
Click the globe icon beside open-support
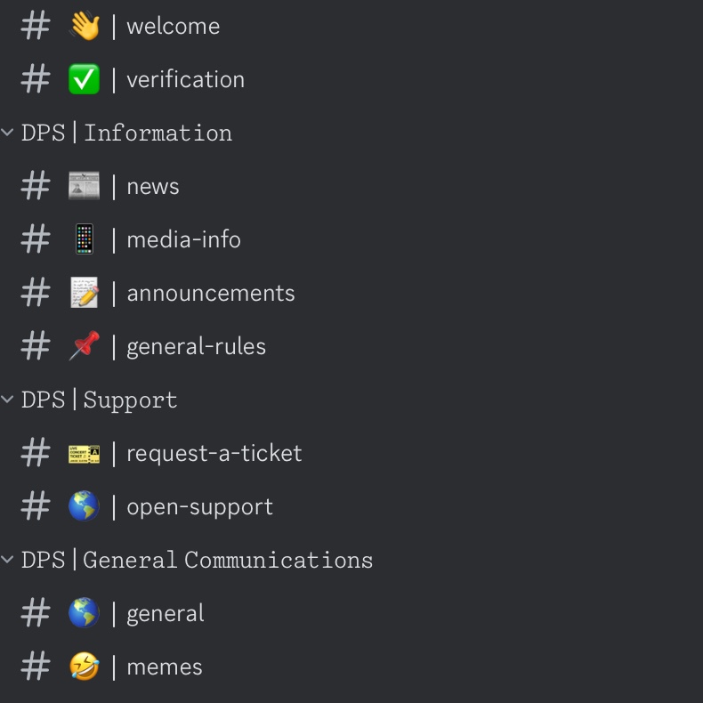(85, 506)
